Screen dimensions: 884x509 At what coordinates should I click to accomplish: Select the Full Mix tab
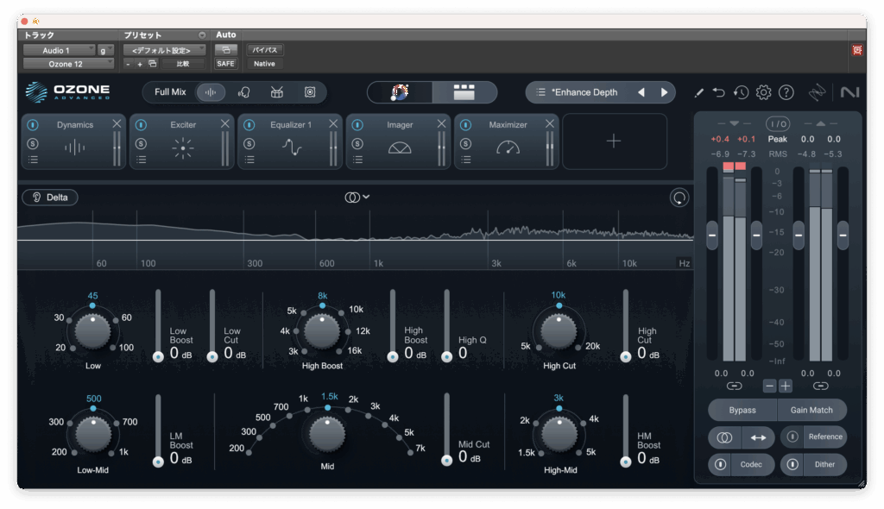tap(170, 92)
